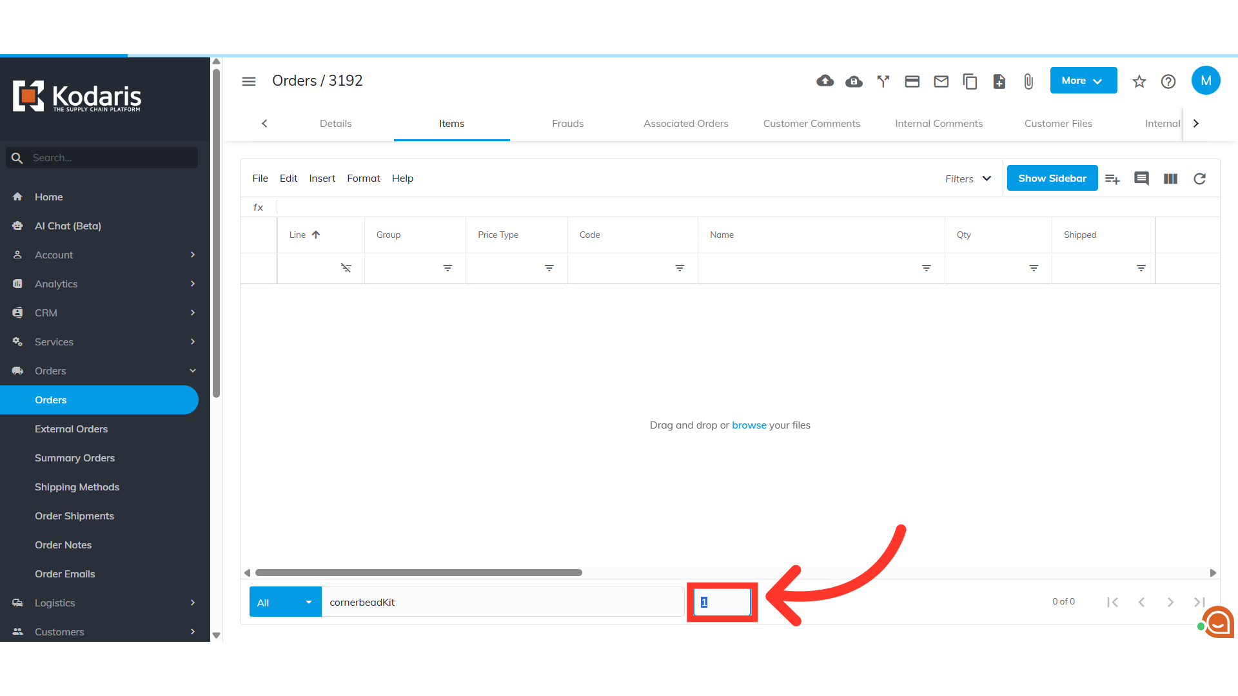The height and width of the screenshot is (696, 1238).
Task: Click the Show Sidebar button
Action: (1052, 178)
